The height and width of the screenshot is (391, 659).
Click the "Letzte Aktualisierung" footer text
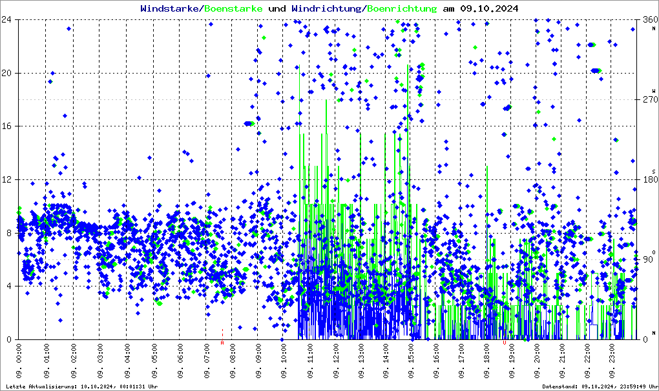pos(80,386)
